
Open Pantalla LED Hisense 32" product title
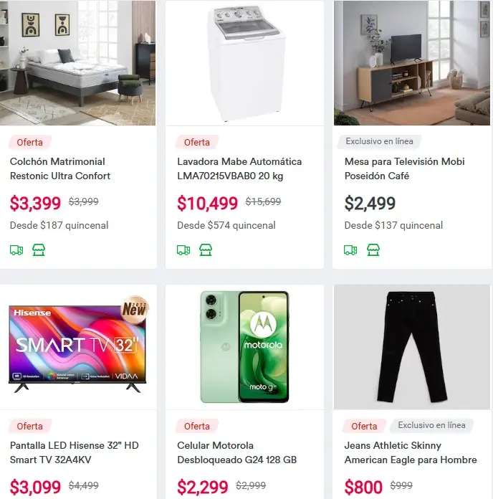(x=74, y=452)
